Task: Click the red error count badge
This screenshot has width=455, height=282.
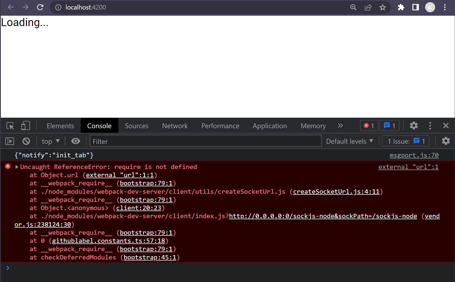Action: [369, 126]
